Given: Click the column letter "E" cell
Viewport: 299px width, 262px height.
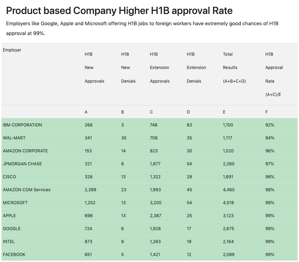Looking at the screenshot, I should pos(224,112).
